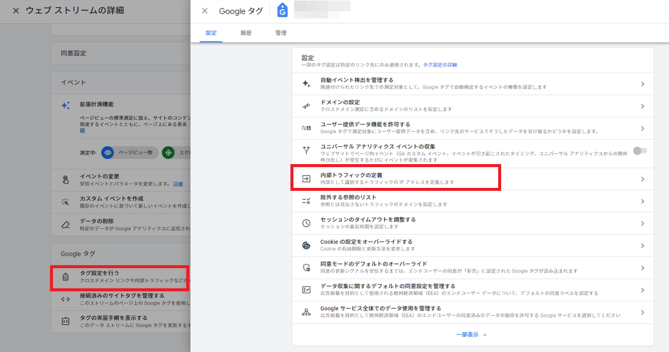
Task: Click the entry arrow icon for 内部トラフィックの定義
Action: point(306,179)
